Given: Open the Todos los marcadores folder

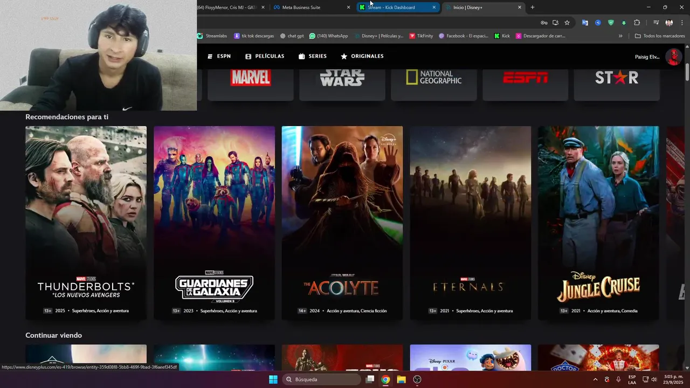Looking at the screenshot, I should (660, 36).
